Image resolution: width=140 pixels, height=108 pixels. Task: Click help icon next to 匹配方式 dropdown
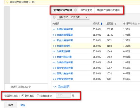[54, 17]
